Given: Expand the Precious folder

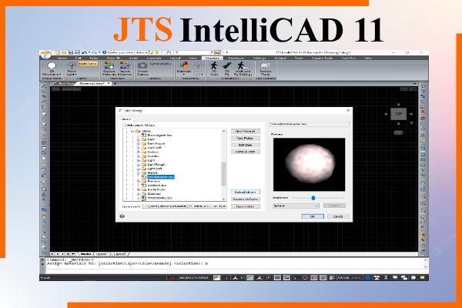Looking at the screenshot, I should (x=139, y=182).
